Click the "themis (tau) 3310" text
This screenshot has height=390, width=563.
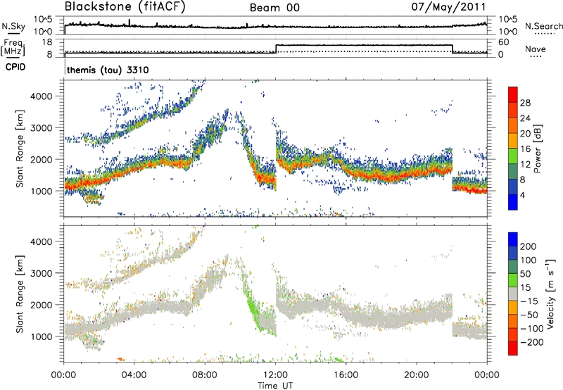(108, 70)
